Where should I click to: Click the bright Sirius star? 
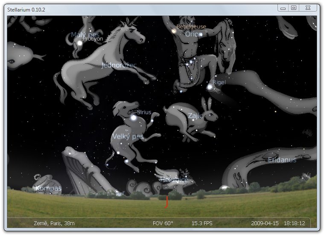point(134,118)
